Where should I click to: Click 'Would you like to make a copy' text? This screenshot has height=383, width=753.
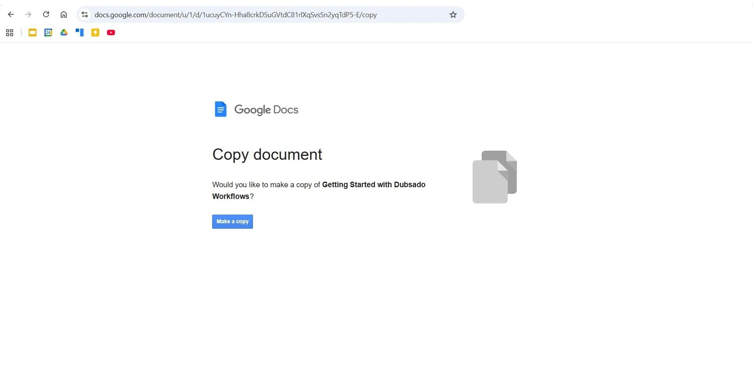262,184
